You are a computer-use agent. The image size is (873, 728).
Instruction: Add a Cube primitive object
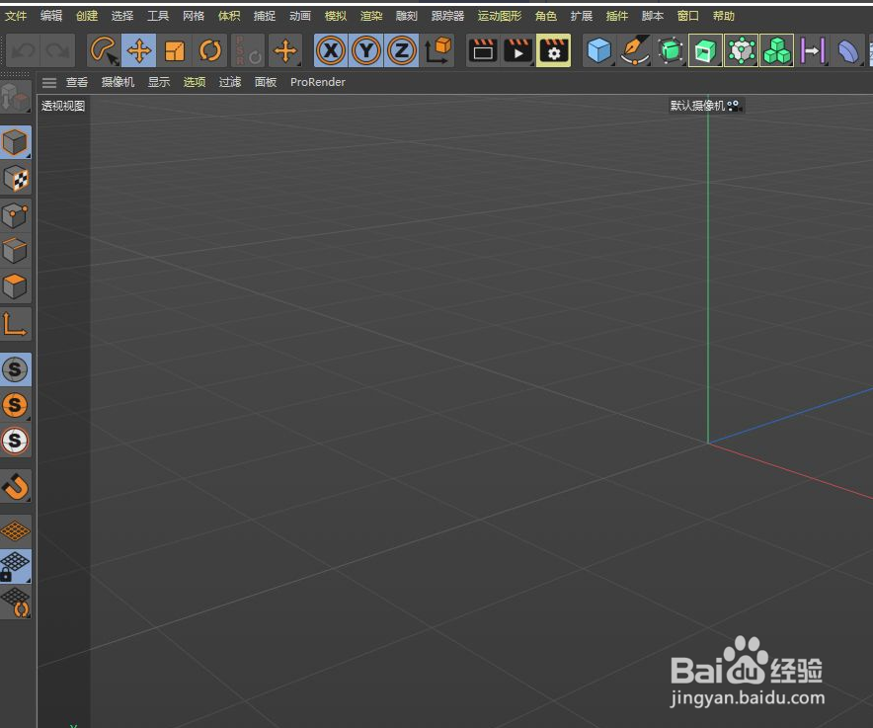(599, 50)
